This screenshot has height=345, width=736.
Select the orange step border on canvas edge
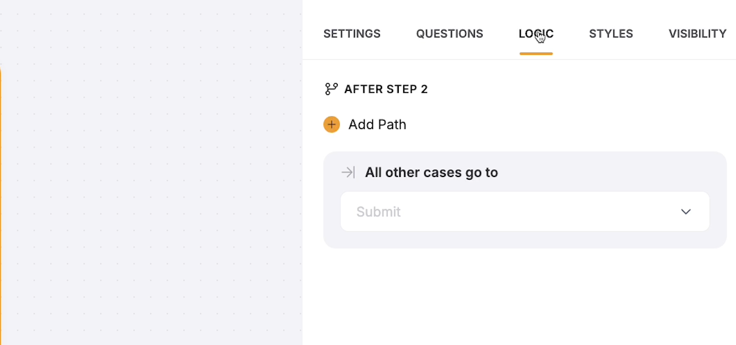pyautogui.click(x=1, y=205)
